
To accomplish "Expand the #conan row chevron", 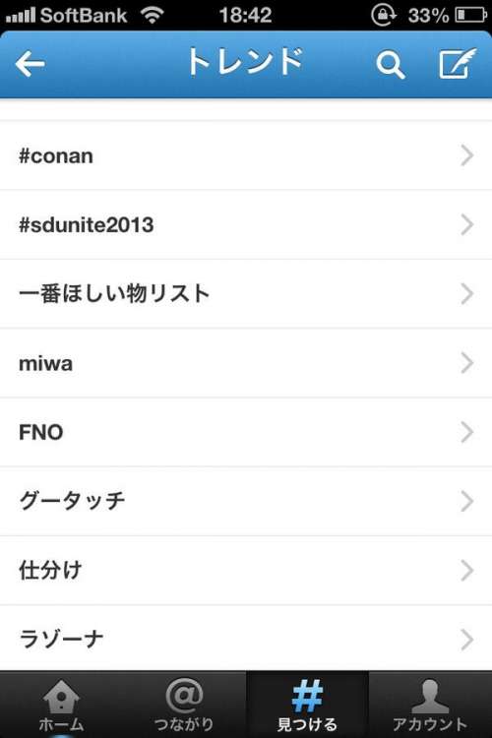I will point(466,155).
